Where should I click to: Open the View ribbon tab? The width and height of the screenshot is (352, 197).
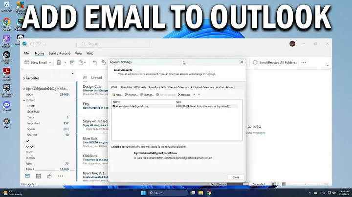click(x=78, y=53)
